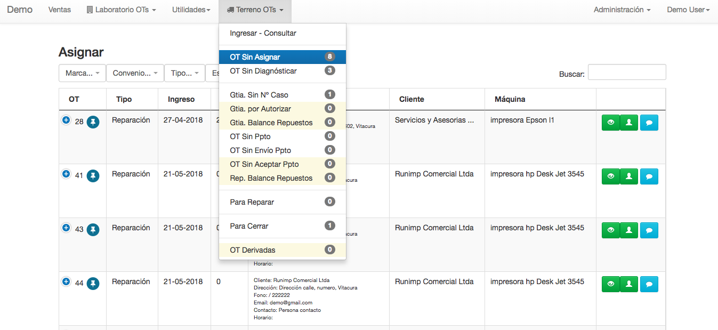Viewport: 718px width, 330px height.
Task: Sort table by OT column header
Action: click(83, 99)
